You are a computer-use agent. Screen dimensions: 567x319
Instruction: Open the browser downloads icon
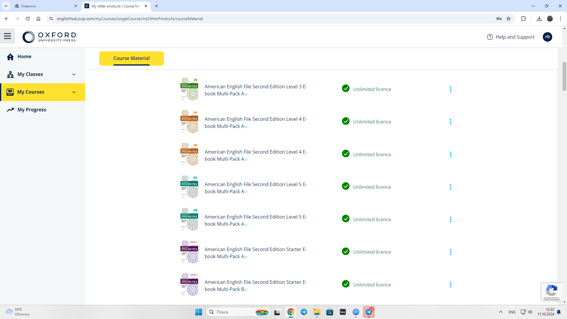[x=539, y=19]
